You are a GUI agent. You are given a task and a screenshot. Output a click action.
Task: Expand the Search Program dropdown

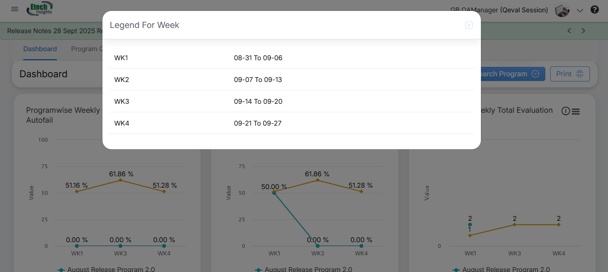tap(535, 74)
